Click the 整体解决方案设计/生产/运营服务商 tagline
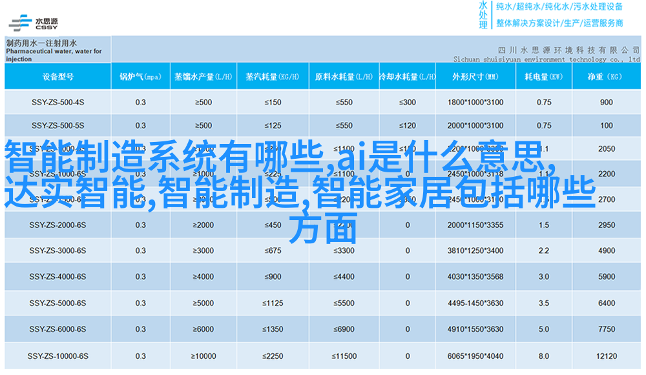The width and height of the screenshot is (646, 375). (559, 23)
